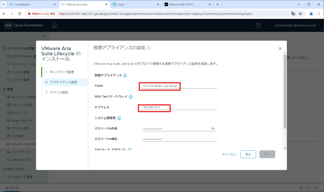Bookmark this page with the star icon
Image resolution: width=324 pixels, height=192 pixels.
pyautogui.click(x=300, y=13)
